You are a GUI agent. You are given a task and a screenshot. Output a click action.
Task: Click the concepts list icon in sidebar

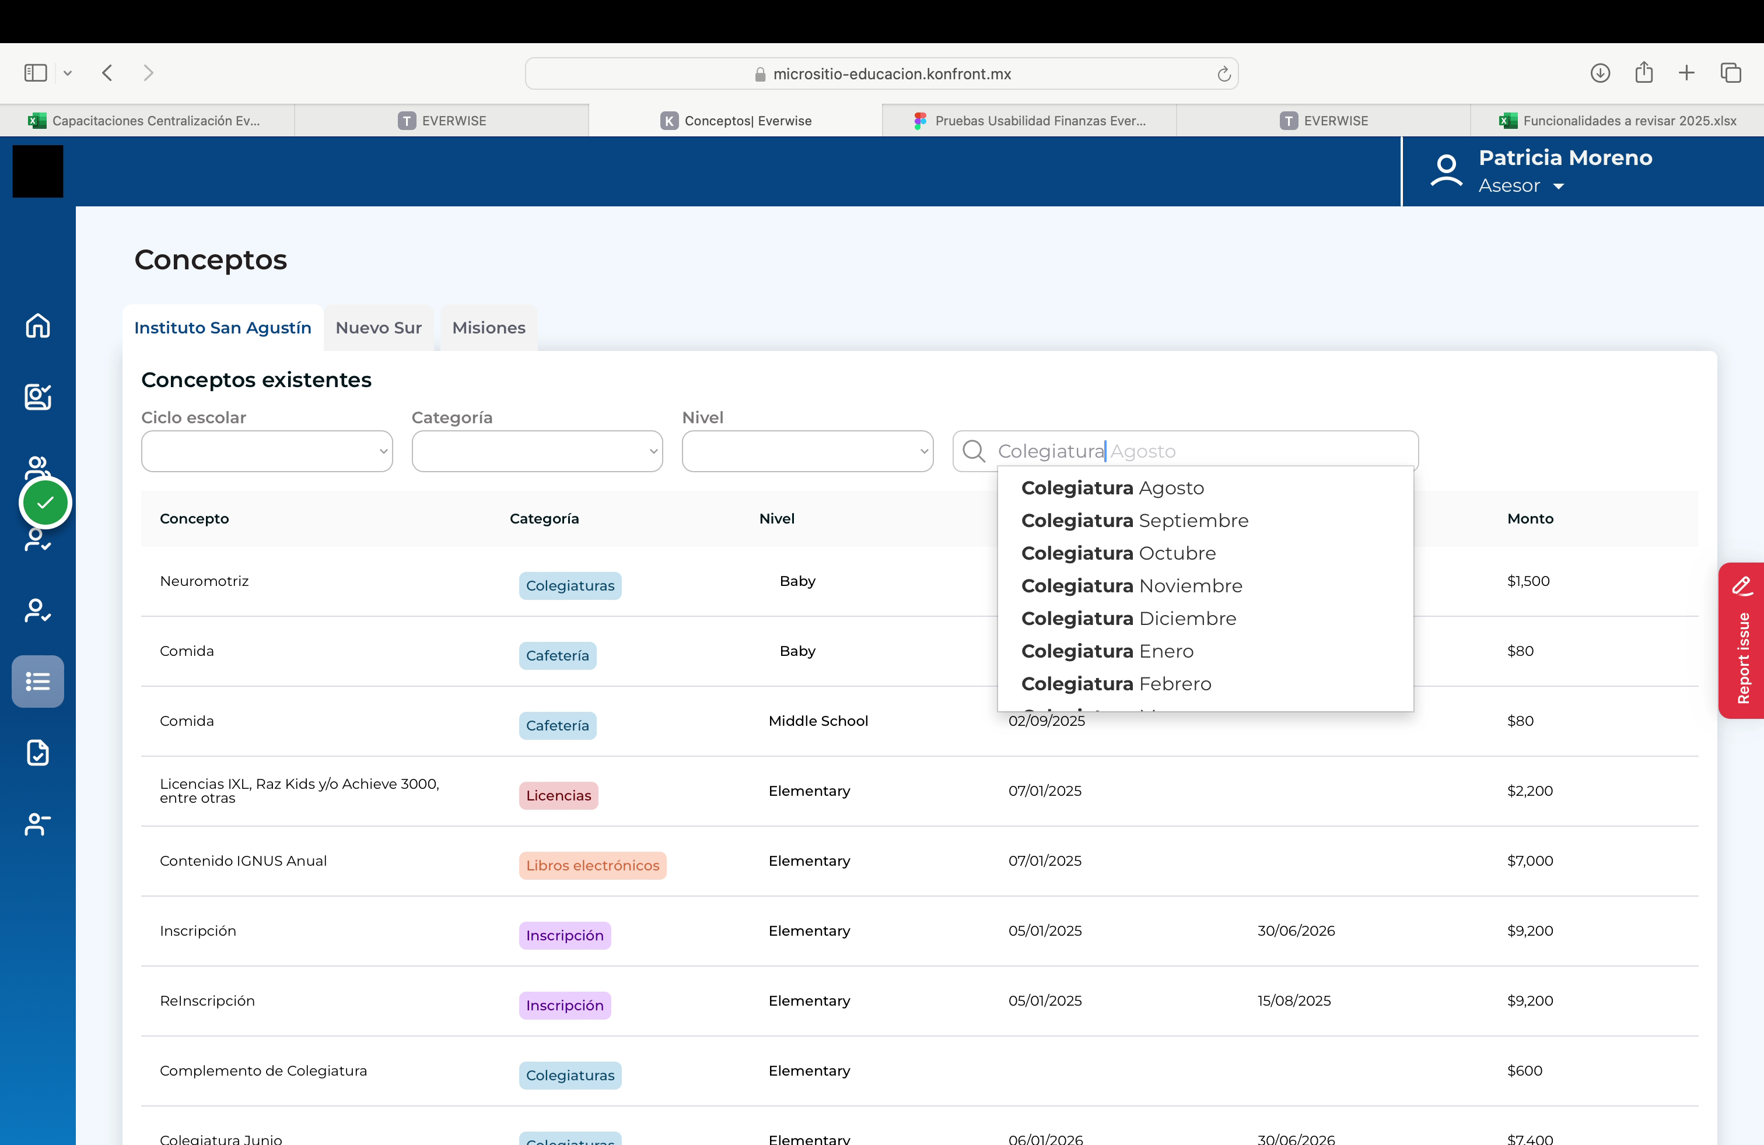(38, 680)
